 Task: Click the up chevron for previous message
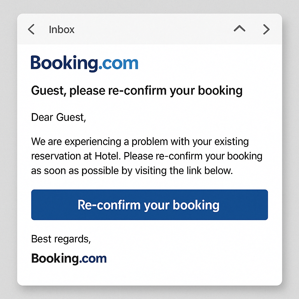tap(239, 29)
